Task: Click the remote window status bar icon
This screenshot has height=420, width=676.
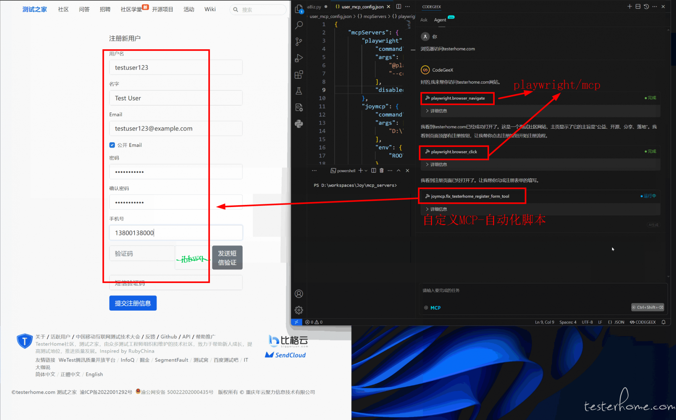Action: (x=296, y=322)
